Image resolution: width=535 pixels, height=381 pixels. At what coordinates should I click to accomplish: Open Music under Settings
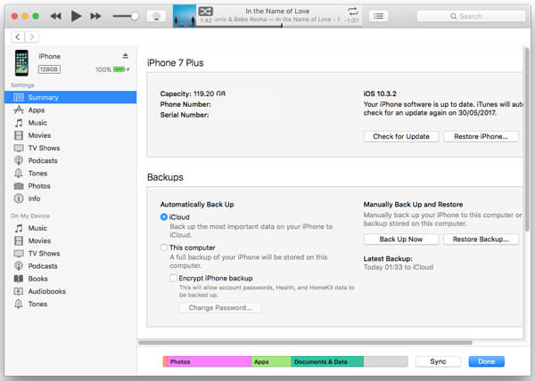click(70, 123)
